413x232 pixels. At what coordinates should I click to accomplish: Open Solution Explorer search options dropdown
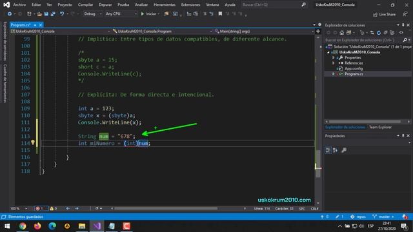[x=409, y=40]
